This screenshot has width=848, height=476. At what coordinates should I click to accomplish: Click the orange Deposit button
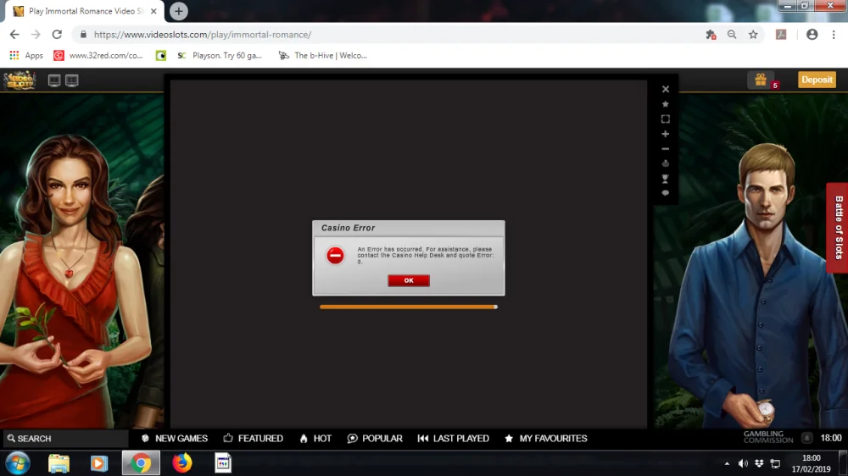817,80
